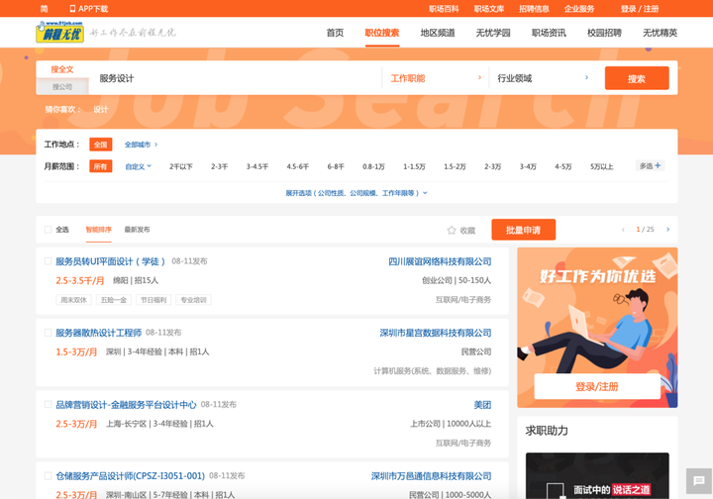The height and width of the screenshot is (499, 713).
Task: Open job 服务器散热设计工程师
Action: pyautogui.click(x=99, y=333)
